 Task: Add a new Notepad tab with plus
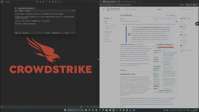38,8
